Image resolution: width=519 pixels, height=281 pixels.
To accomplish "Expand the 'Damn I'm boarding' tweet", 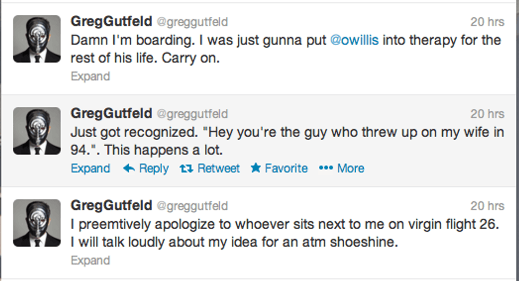I will pos(90,76).
